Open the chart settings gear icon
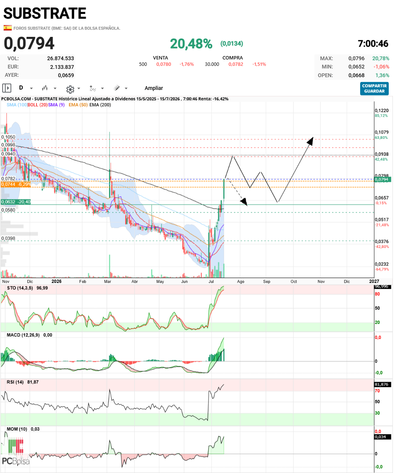 (70, 89)
